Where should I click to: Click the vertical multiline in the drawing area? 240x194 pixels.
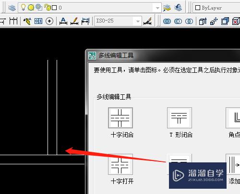pos(52,107)
